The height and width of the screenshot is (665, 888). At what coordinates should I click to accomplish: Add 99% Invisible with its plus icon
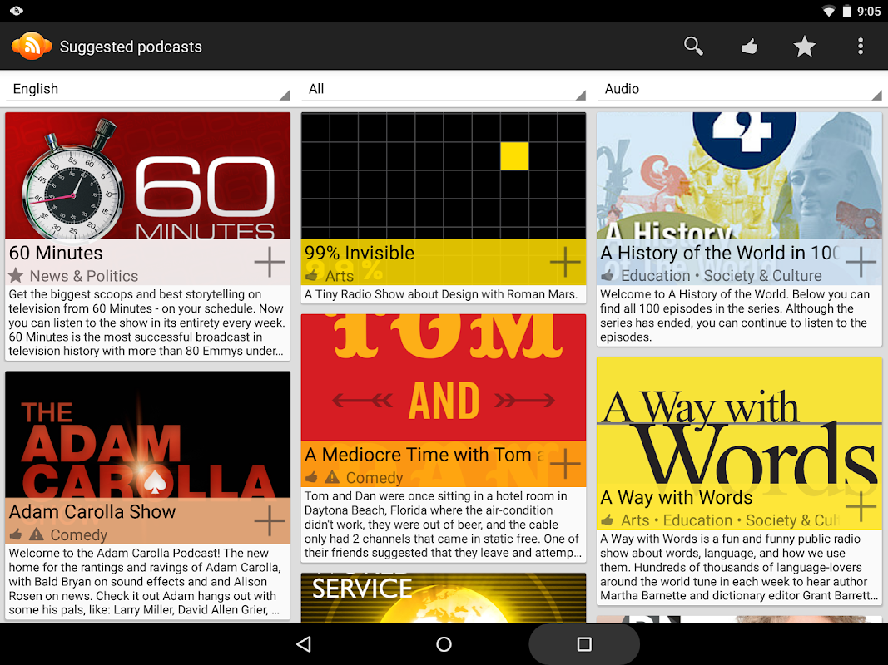pos(565,262)
